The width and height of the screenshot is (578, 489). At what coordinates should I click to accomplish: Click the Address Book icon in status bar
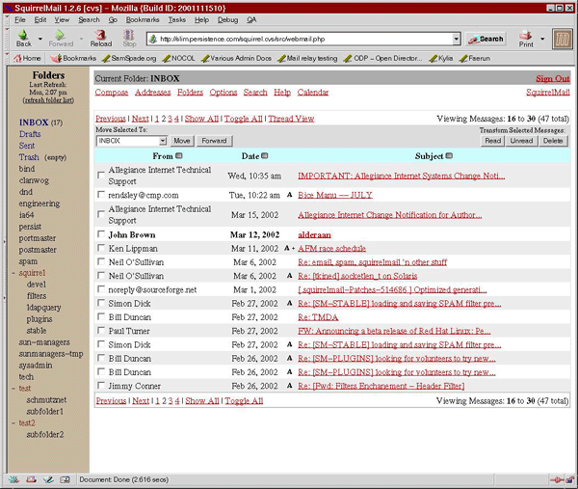pyautogui.click(x=65, y=479)
